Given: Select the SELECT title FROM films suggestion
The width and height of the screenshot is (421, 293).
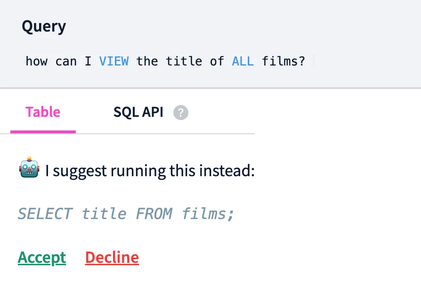Looking at the screenshot, I should pos(126,214).
